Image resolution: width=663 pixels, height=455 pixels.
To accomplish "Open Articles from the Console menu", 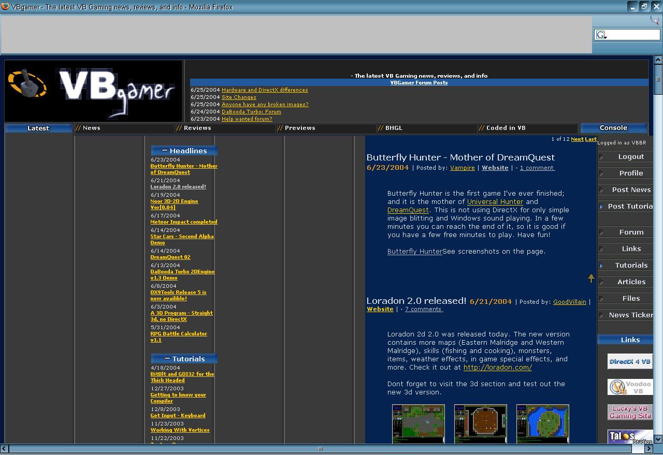I will pyautogui.click(x=631, y=282).
